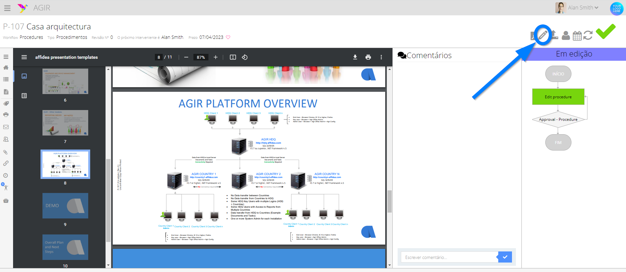Open the users group sidebar icon
Screen dimensions: 626x272
click(6, 139)
